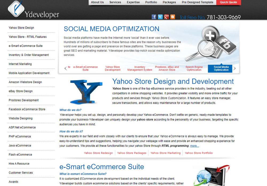Click the social media magnifier graphic
This screenshot has height=186, width=267.
coord(211,44)
